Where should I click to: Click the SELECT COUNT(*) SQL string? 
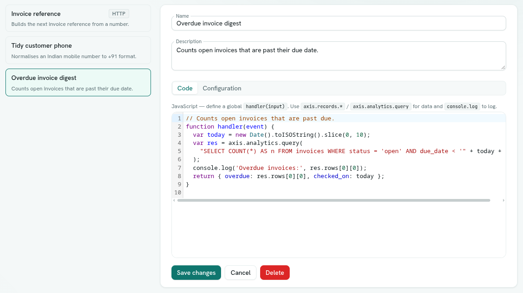(x=333, y=151)
